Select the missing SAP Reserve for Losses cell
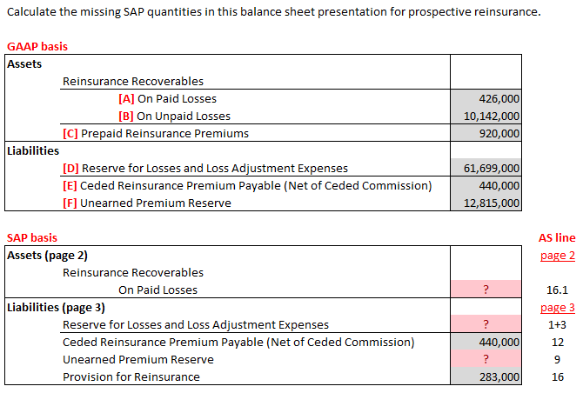Image resolution: width=583 pixels, height=393 pixels. coord(486,324)
